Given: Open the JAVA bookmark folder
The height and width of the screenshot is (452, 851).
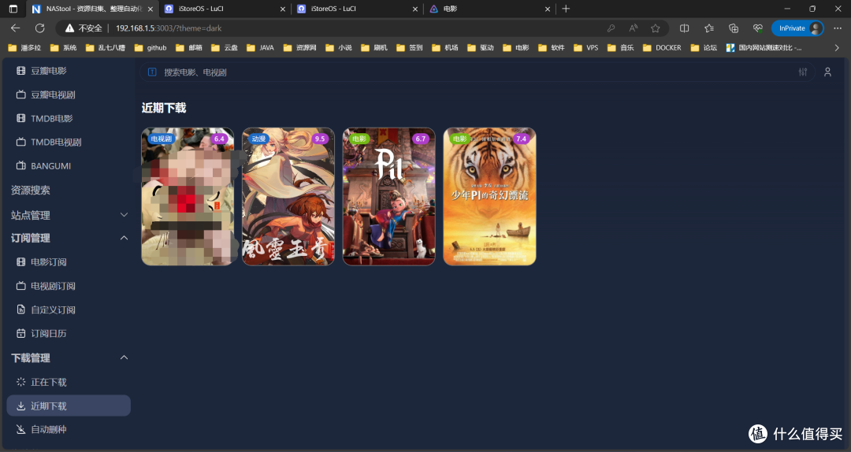Looking at the screenshot, I should 260,48.
